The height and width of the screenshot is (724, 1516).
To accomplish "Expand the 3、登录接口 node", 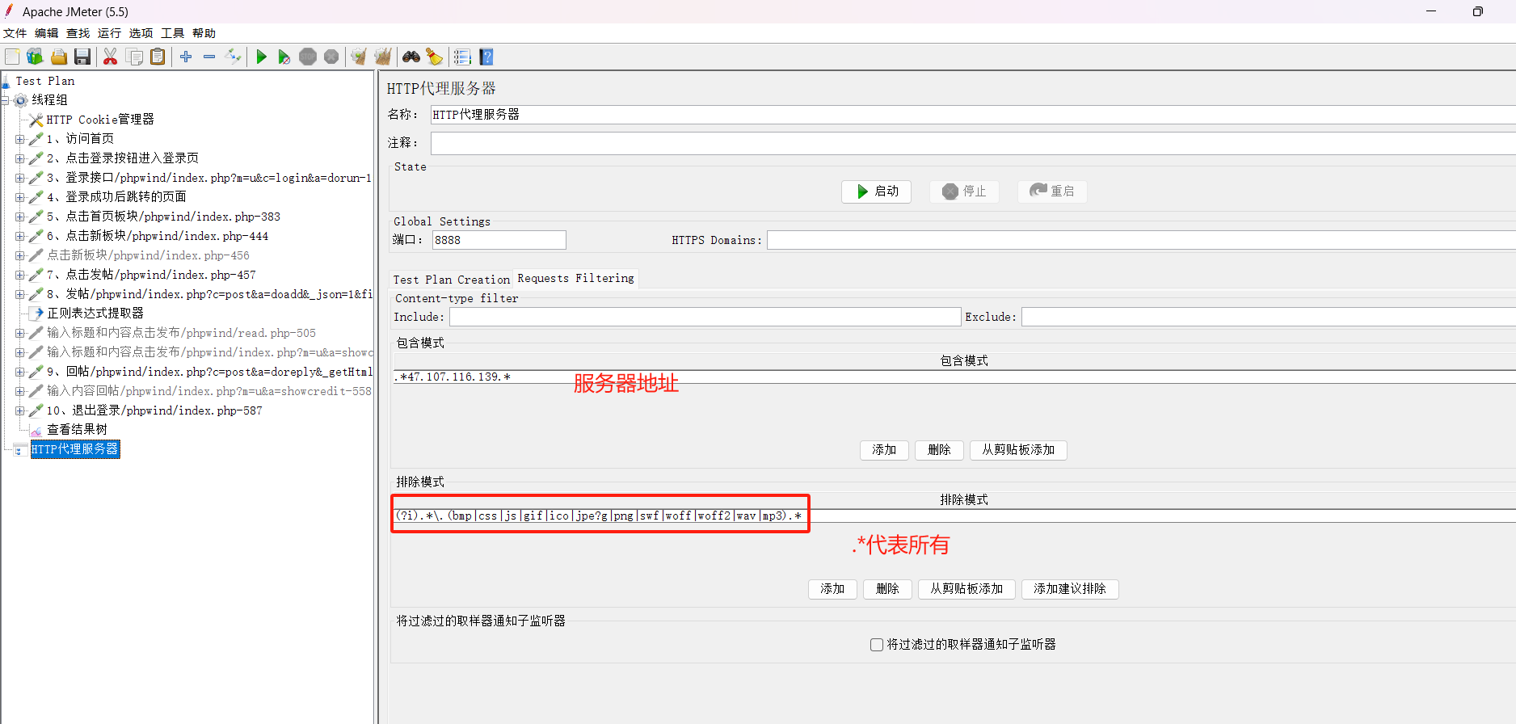I will pyautogui.click(x=19, y=178).
